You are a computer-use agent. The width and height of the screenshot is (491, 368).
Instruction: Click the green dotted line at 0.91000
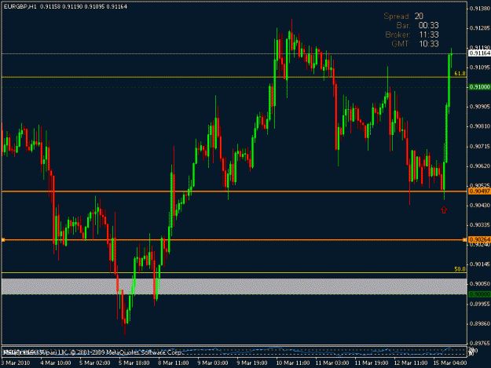234,87
